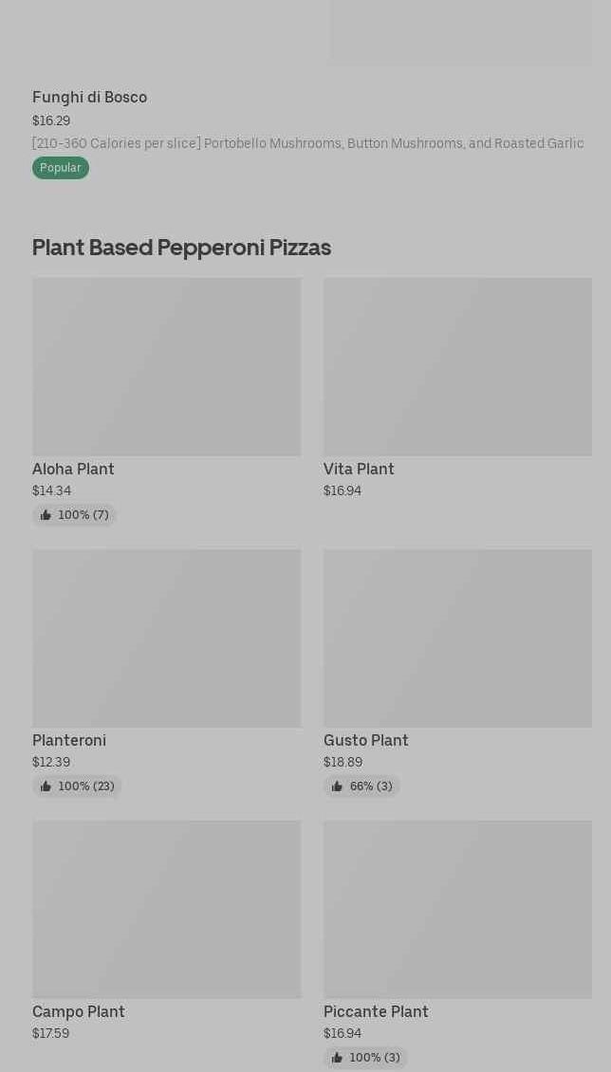Viewport: 611px width, 1072px height.
Task: Click the Funghi di Bosco calorie description
Action: coord(307,144)
